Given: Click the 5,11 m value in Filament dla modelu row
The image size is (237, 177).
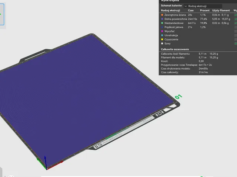Looking at the screenshot, I should pyautogui.click(x=203, y=58).
